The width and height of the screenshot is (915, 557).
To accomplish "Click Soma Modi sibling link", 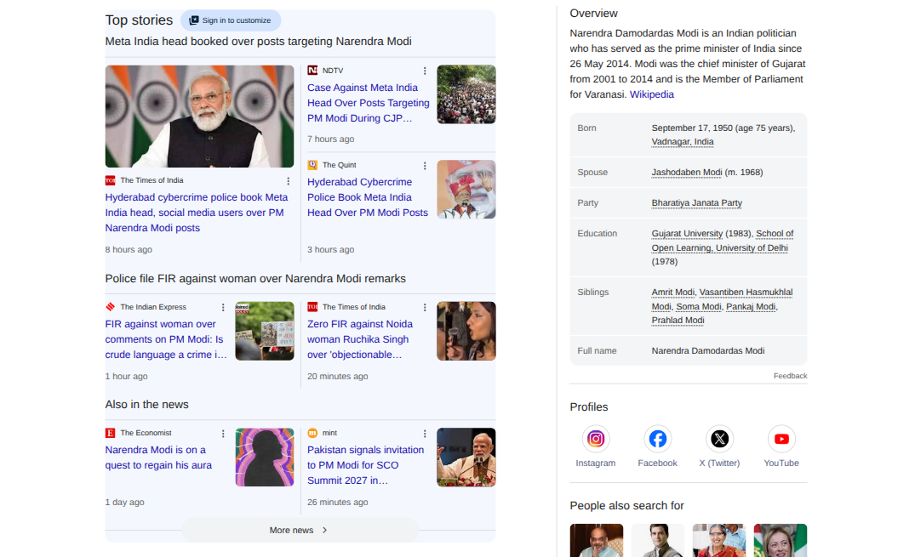I will (x=699, y=307).
